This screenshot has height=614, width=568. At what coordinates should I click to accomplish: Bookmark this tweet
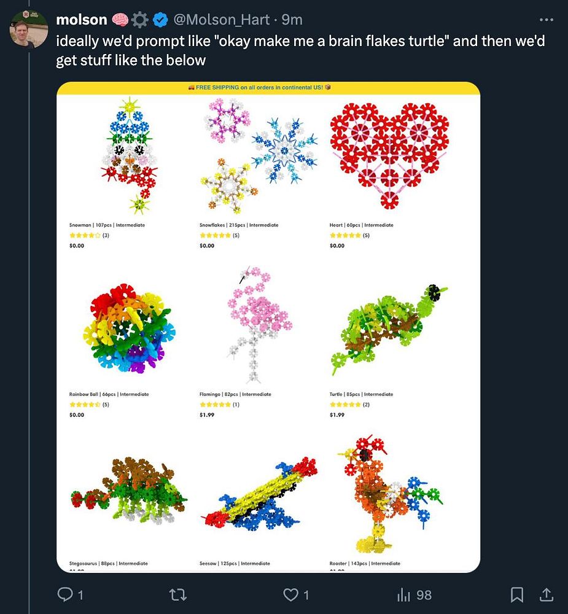517,594
